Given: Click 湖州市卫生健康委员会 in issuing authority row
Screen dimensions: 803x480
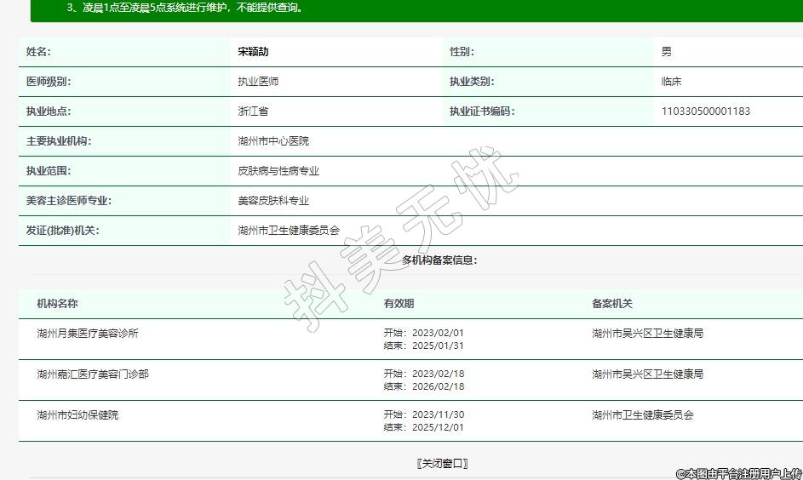Looking at the screenshot, I should (289, 231).
